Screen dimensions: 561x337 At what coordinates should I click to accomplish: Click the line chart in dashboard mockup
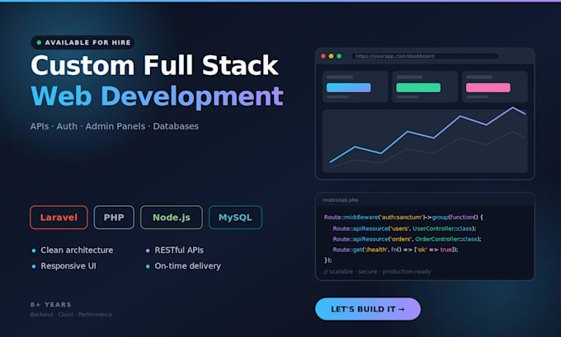[x=425, y=141]
